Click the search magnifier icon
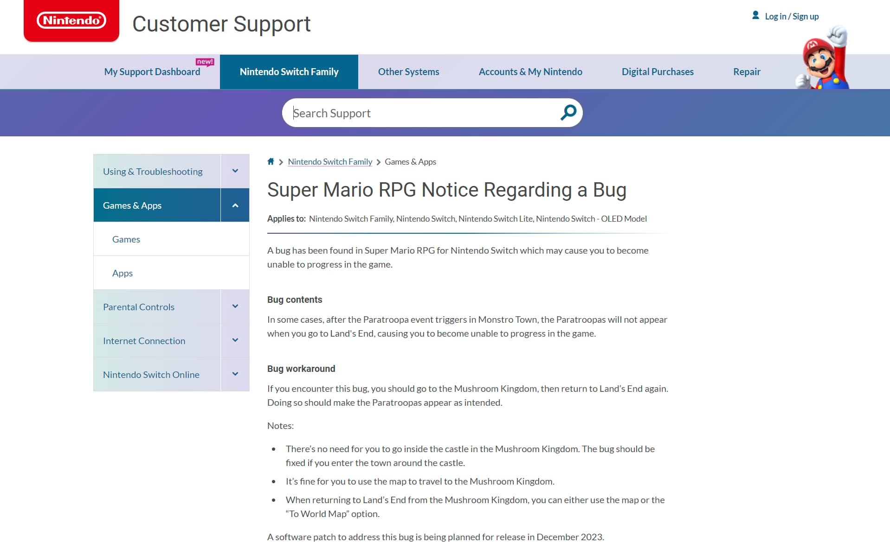Screen dimensions: 890x556 tap(568, 113)
